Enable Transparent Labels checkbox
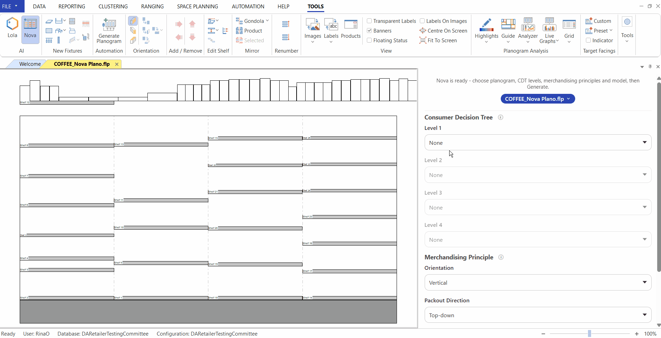The height and width of the screenshot is (338, 661). pyautogui.click(x=369, y=21)
